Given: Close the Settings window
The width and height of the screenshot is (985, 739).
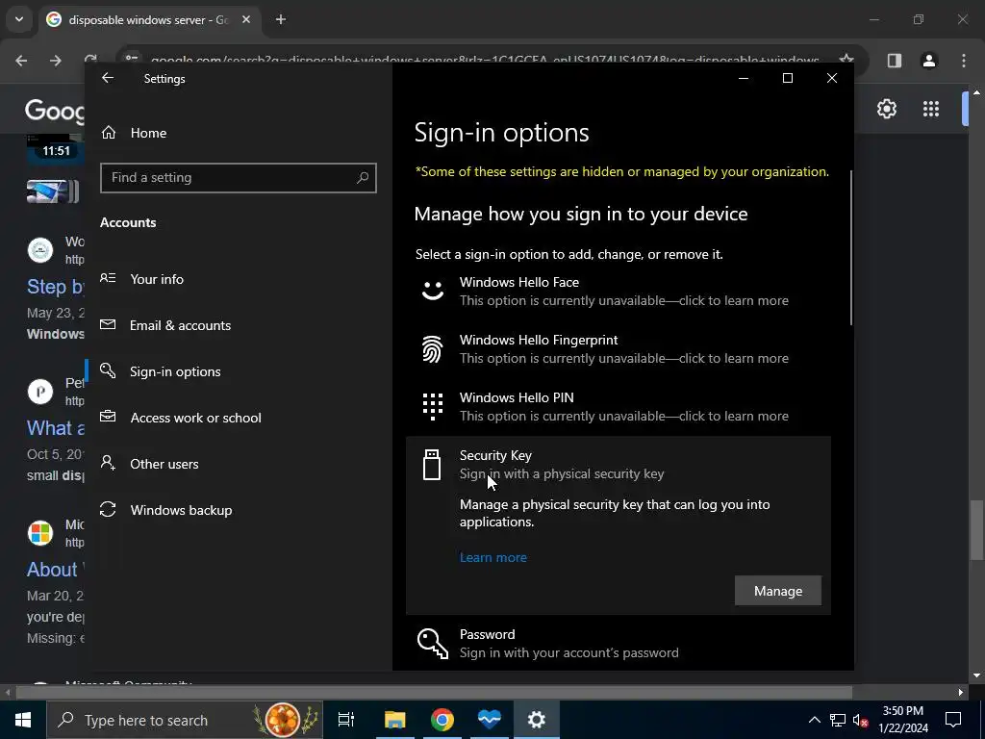Looking at the screenshot, I should pyautogui.click(x=832, y=78).
